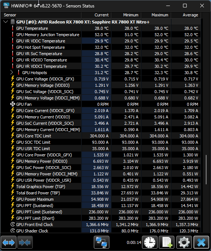Click the shrink arrows toolbar icon

pos(25,242)
